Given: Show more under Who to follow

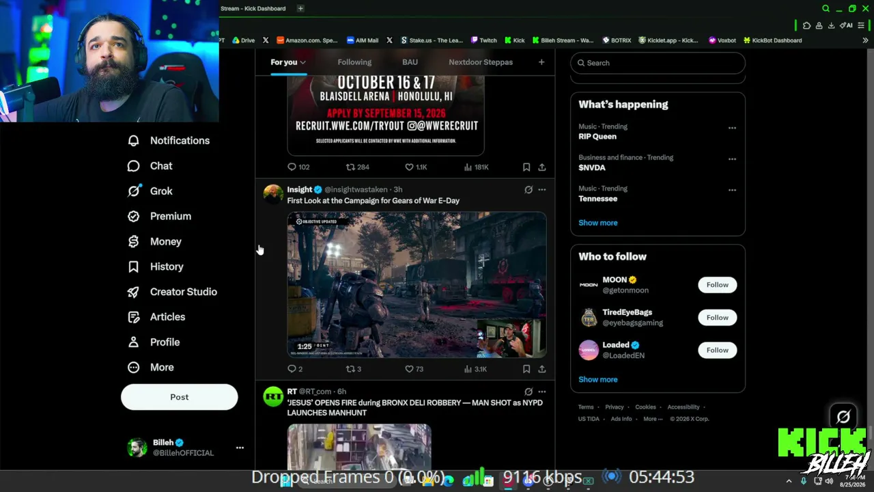Looking at the screenshot, I should click(598, 379).
